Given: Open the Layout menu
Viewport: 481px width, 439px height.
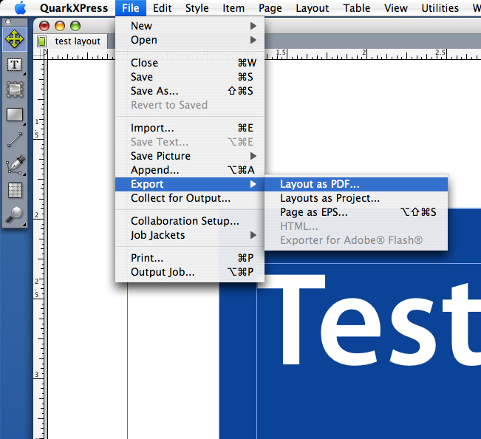Looking at the screenshot, I should click(x=313, y=8).
